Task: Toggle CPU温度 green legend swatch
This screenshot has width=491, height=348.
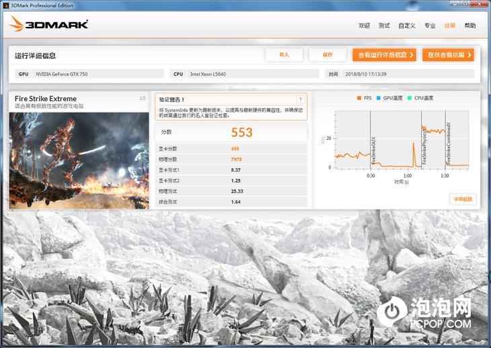Action: pyautogui.click(x=410, y=98)
